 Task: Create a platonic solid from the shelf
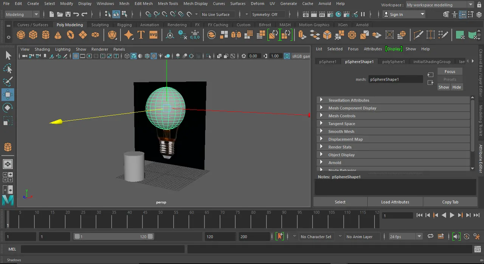click(112, 35)
